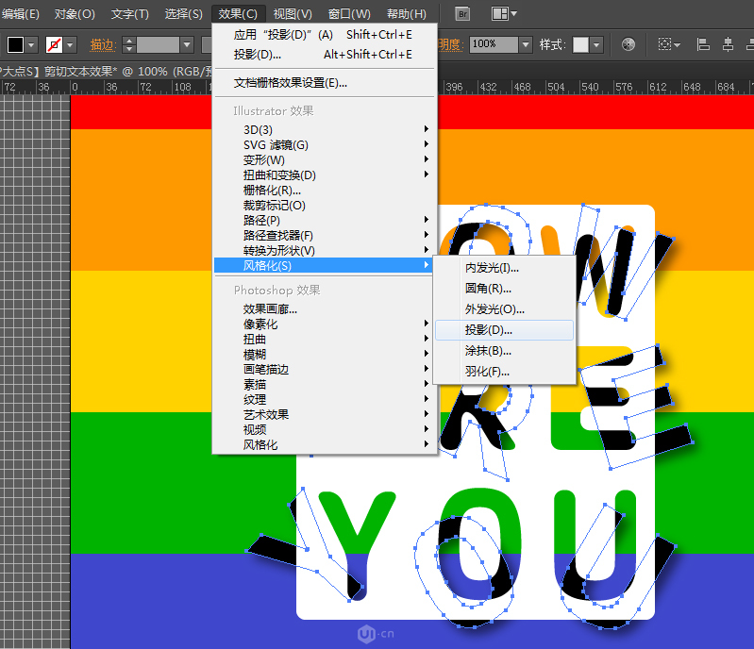
Task: Expand the fill color dropdown arrow
Action: tap(32, 44)
